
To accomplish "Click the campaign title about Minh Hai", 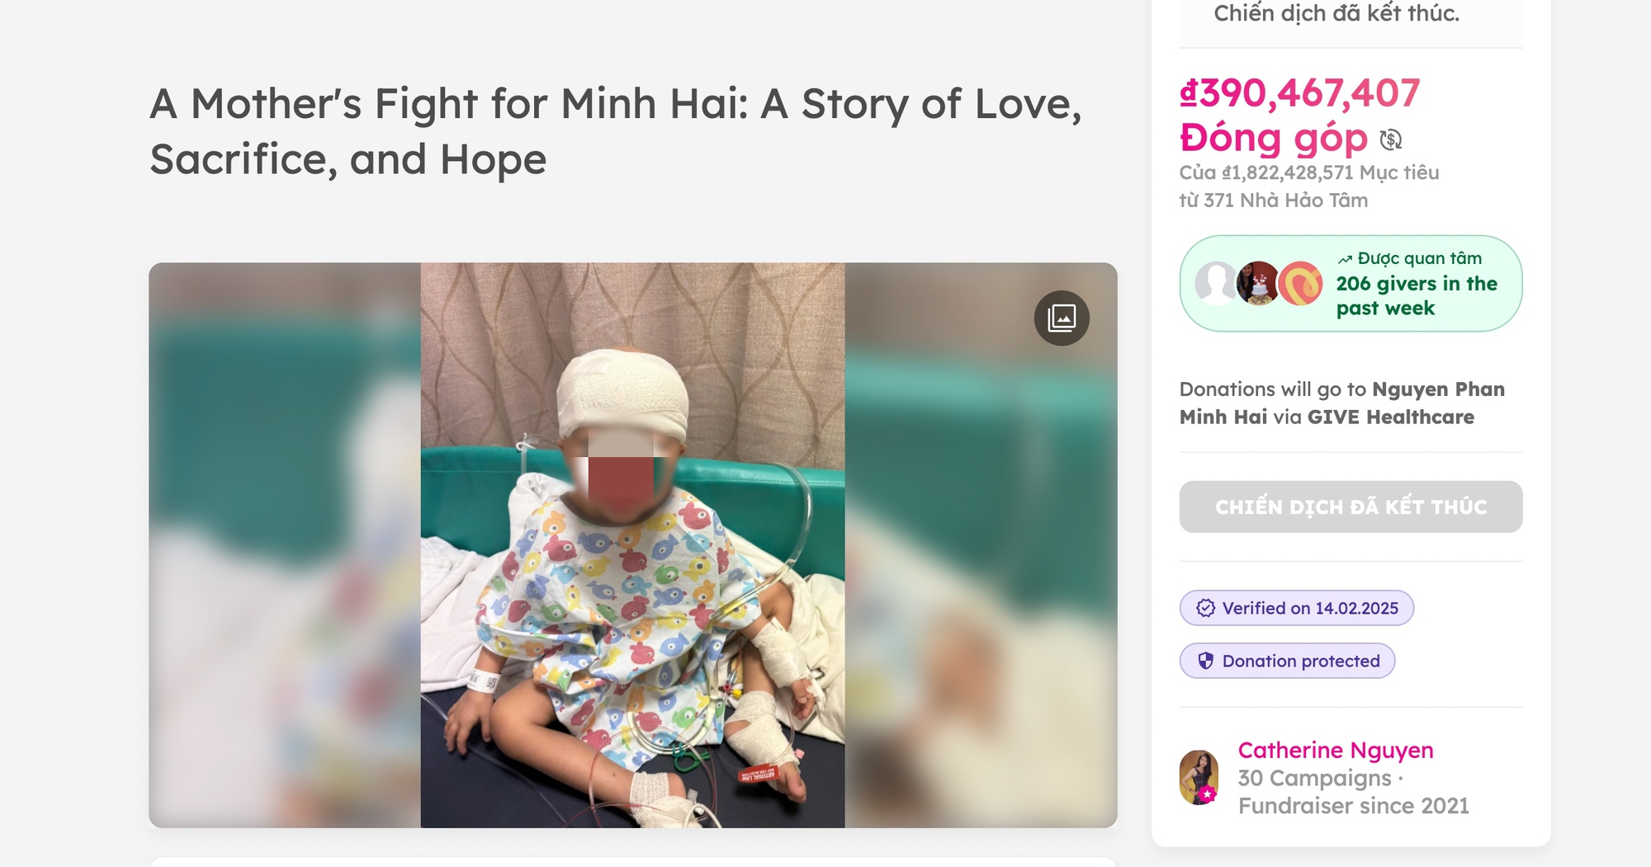I will (615, 131).
